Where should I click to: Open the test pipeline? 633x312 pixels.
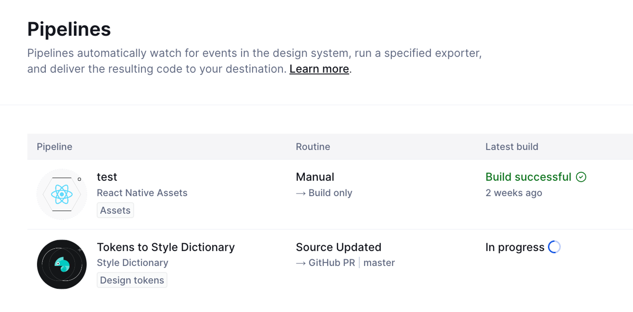coord(107,177)
